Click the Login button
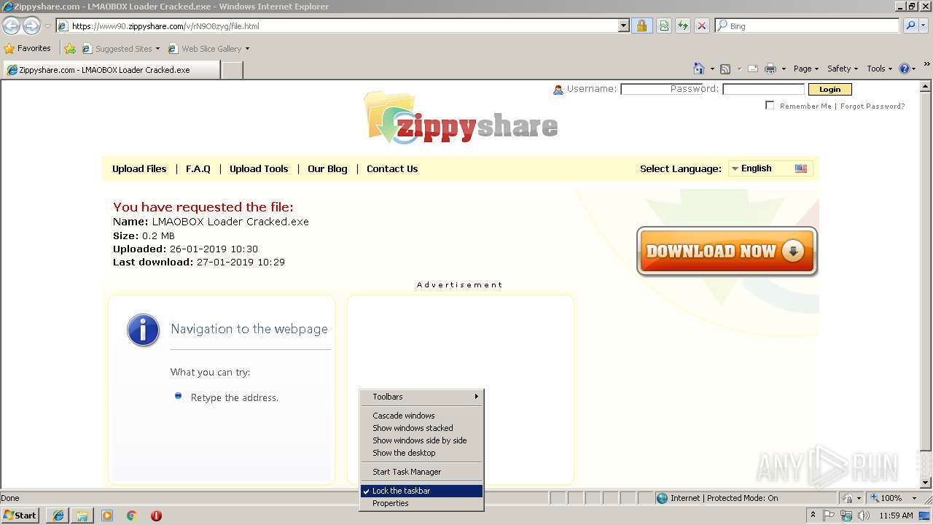933x525 pixels. tap(829, 89)
